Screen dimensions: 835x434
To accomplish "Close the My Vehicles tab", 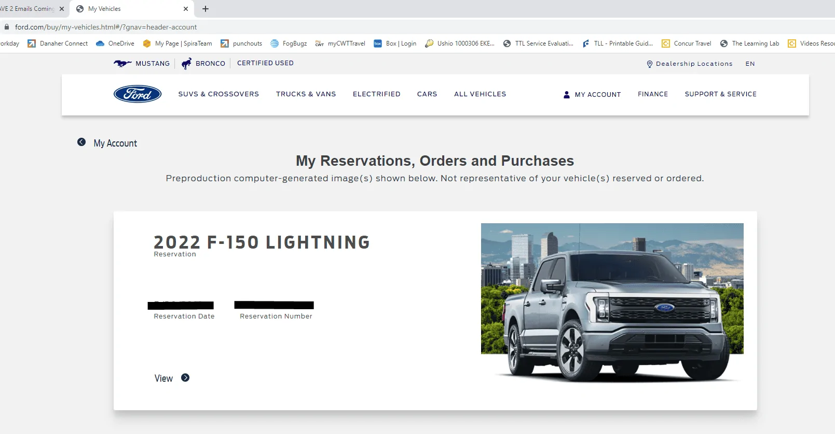I will pyautogui.click(x=186, y=9).
